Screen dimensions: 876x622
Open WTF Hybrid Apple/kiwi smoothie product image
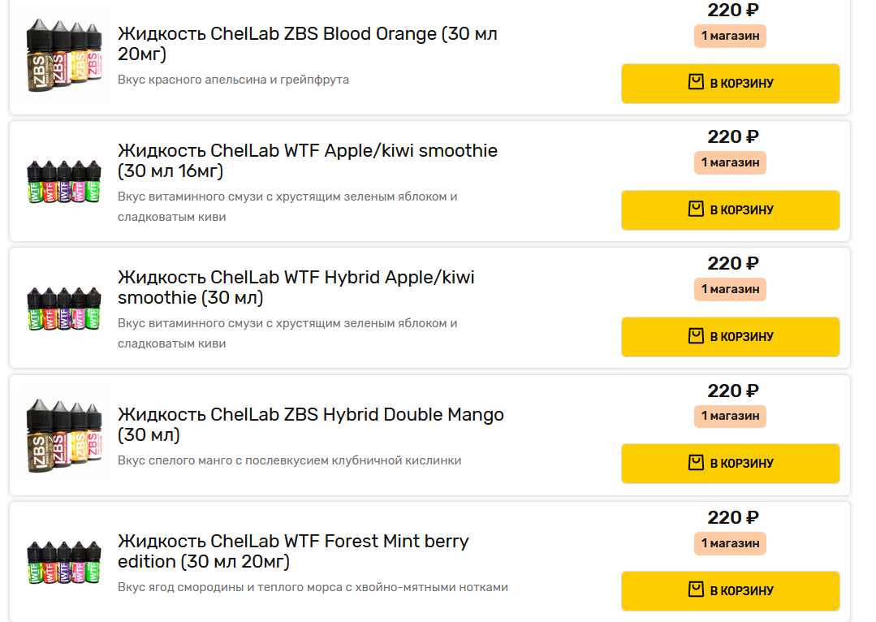click(63, 309)
